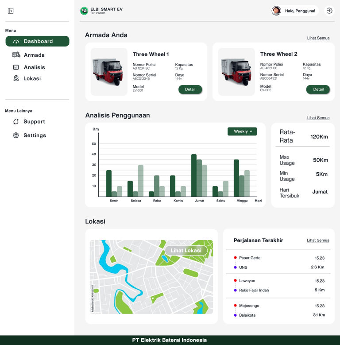
Task: Click the ELBI Smart EV logo icon
Action: (x=84, y=11)
